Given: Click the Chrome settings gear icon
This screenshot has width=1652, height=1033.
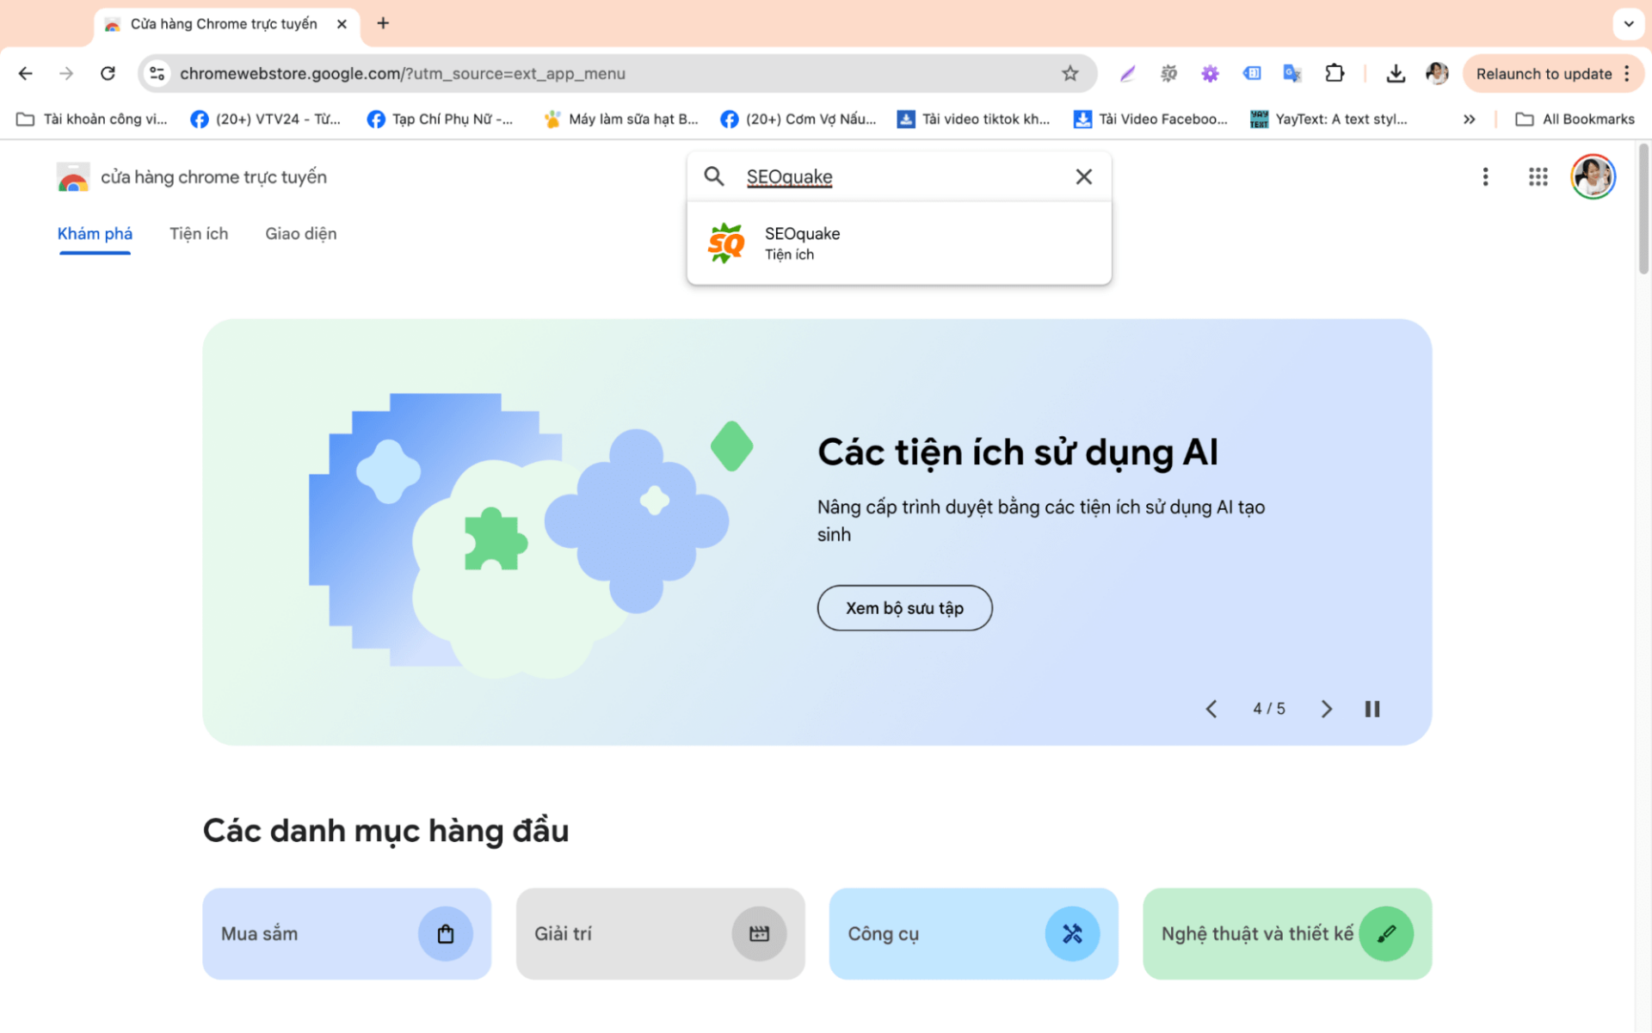Looking at the screenshot, I should pyautogui.click(x=1211, y=74).
